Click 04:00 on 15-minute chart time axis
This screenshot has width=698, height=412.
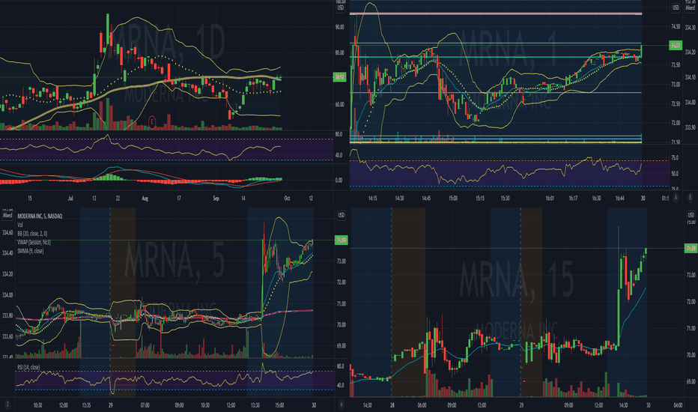coord(678,405)
